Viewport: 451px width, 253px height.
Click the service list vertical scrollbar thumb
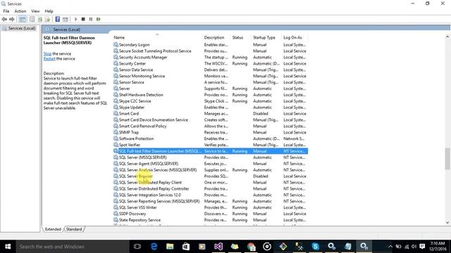click(x=447, y=159)
